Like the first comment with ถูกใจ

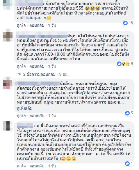(x=21, y=25)
